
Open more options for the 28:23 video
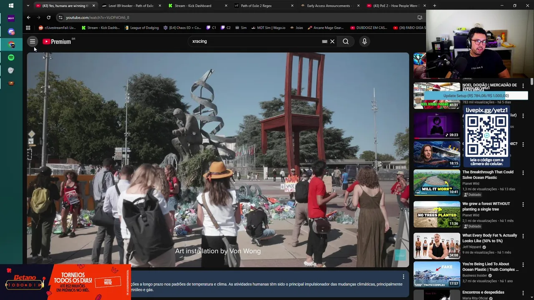click(523, 116)
